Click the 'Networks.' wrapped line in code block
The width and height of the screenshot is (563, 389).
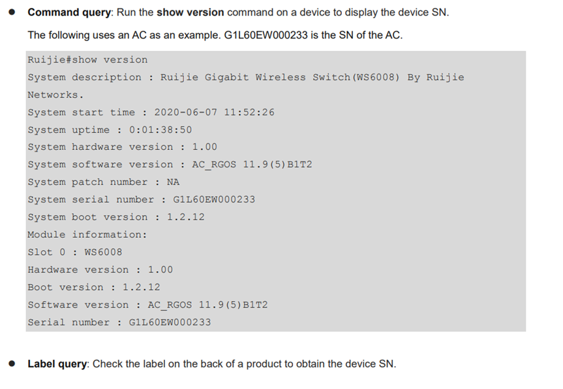[x=55, y=95]
